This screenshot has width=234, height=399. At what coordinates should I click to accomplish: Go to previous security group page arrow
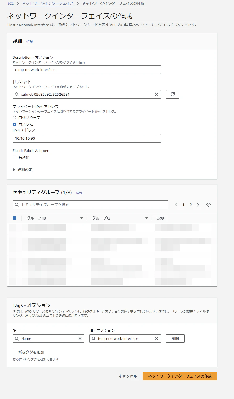176,205
